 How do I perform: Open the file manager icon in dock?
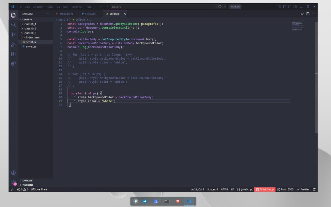pos(167,201)
